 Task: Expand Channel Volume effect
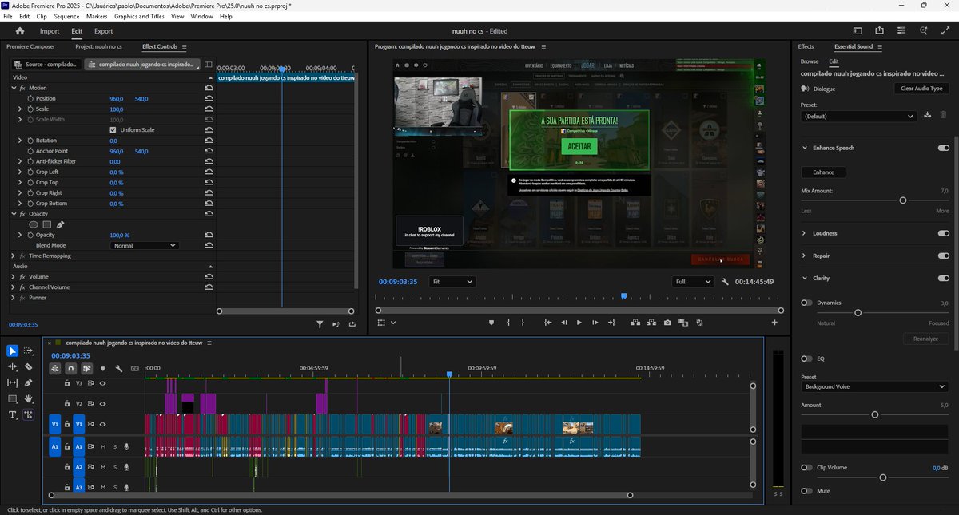coord(13,287)
